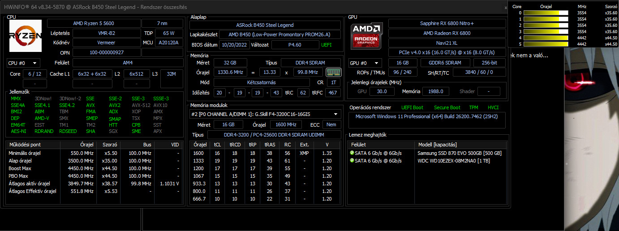Screen dimensions: 619x231
Task: Click the tRAS column header
Action: point(270,145)
